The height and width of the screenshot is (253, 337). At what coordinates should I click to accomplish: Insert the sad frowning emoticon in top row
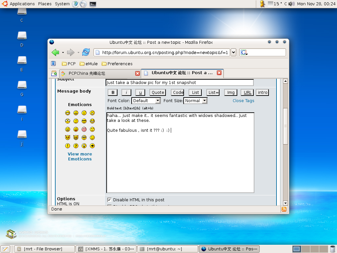pos(84,113)
